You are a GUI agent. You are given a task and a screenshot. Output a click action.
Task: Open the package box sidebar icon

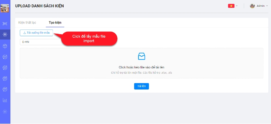[x=5, y=46]
